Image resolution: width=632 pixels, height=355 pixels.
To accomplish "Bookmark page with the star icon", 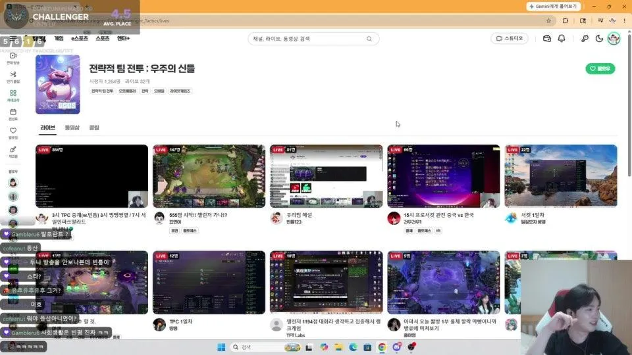I will pos(548,20).
